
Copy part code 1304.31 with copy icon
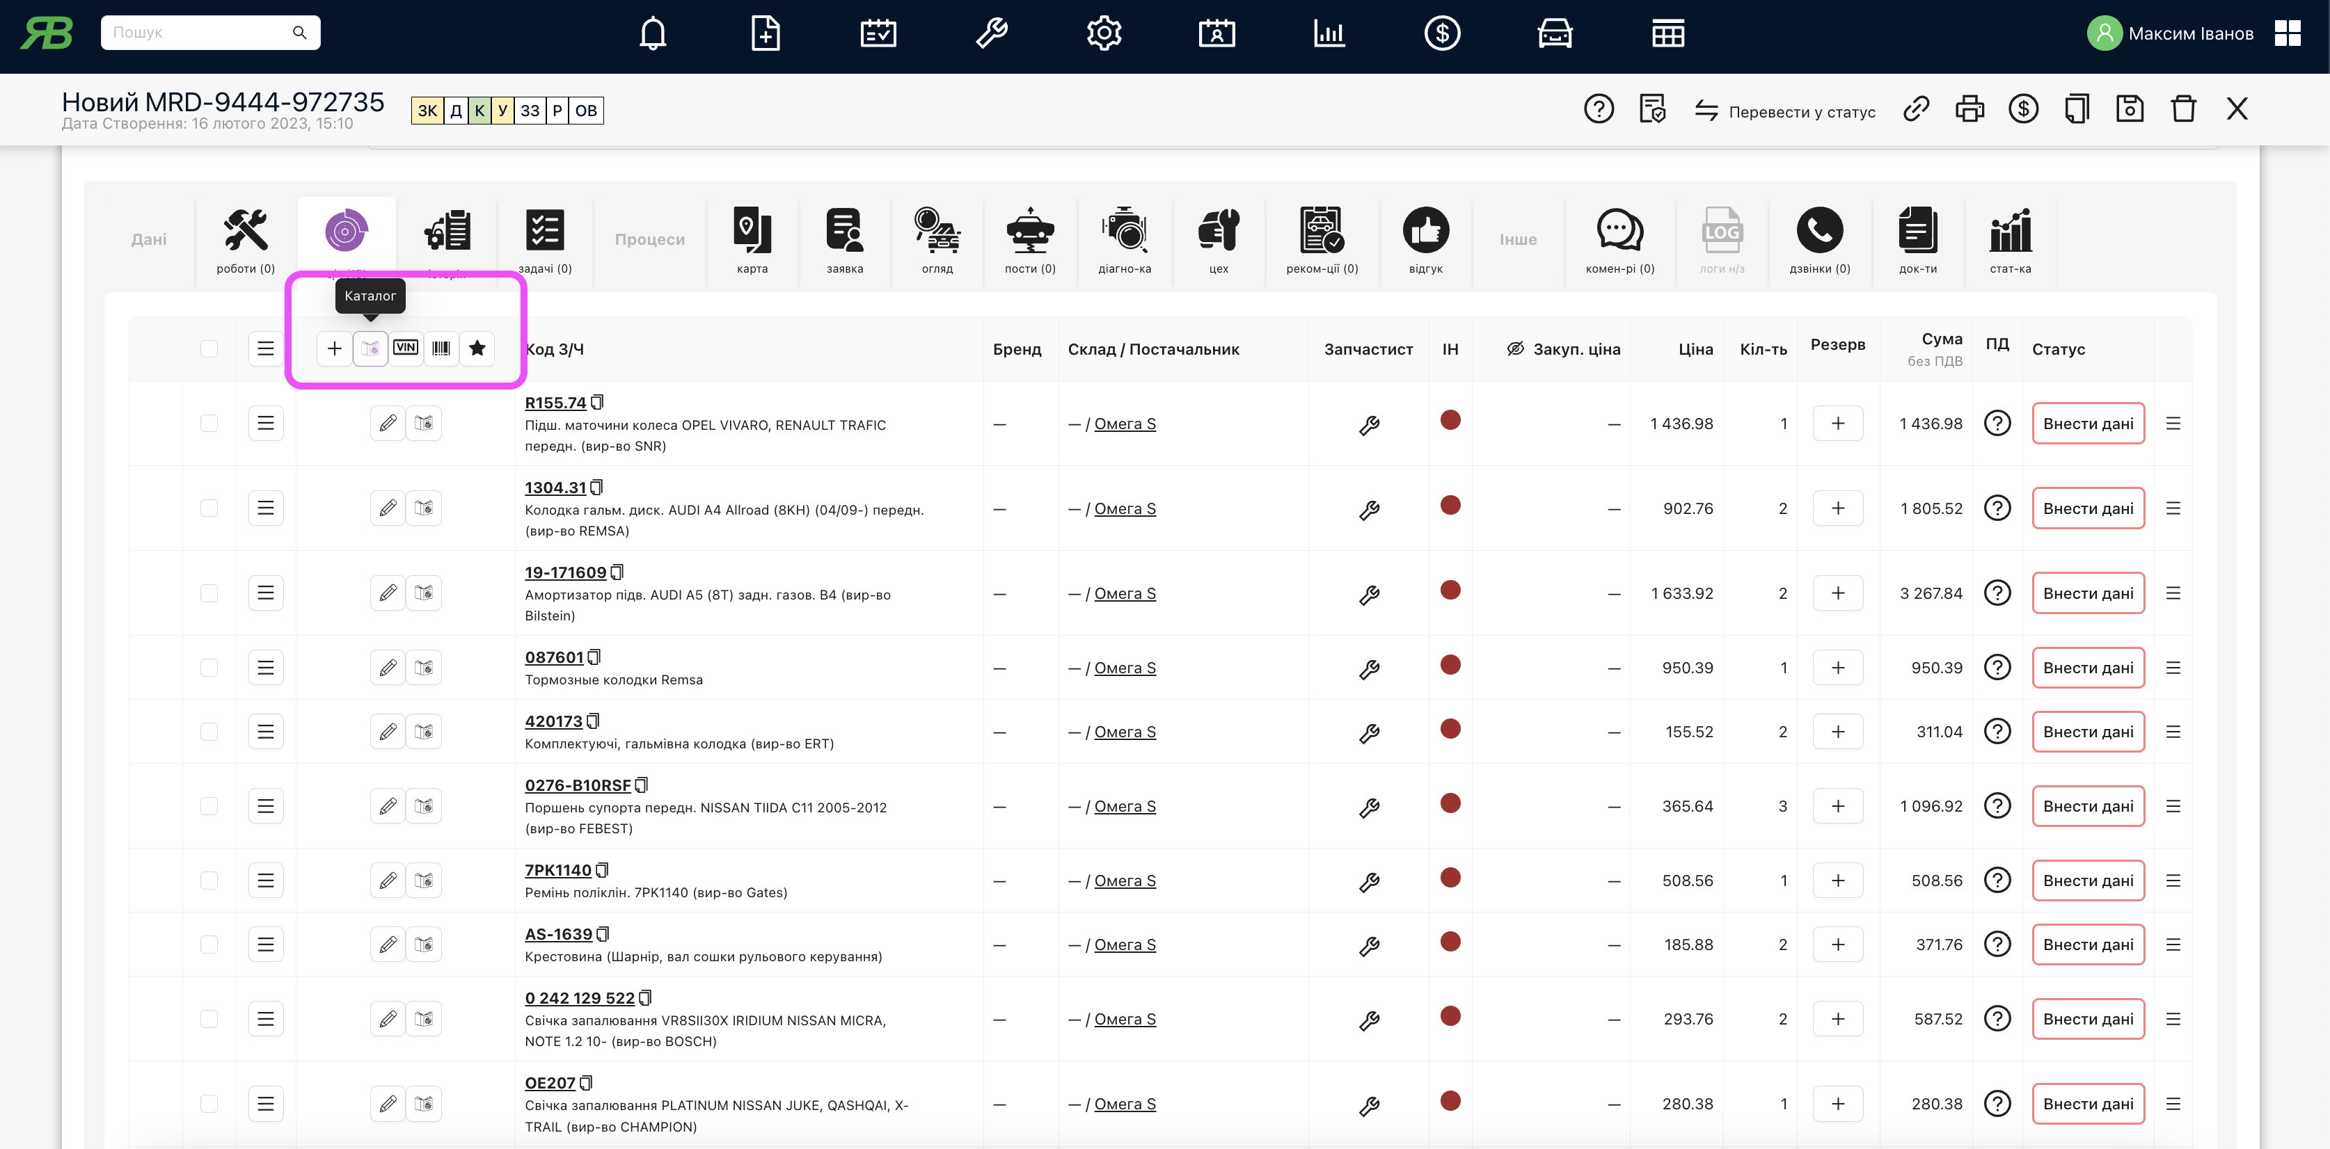597,488
